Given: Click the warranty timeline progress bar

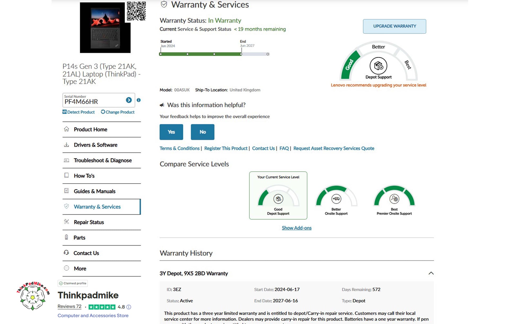Looking at the screenshot, I should (201, 54).
